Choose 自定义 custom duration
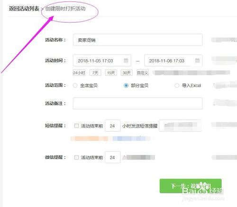Image resolution: width=237 pixels, height=207 pixels. tap(143, 73)
